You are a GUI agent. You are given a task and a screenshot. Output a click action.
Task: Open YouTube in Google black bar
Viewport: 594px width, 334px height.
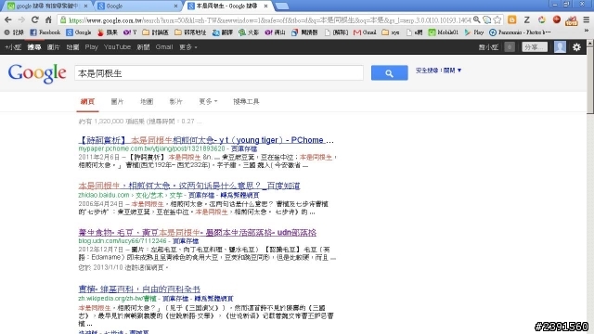117,47
